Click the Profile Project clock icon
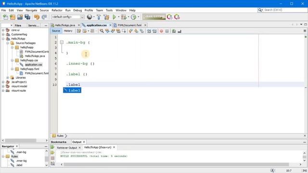Viewport: 308px width, 173px height. 133,17
